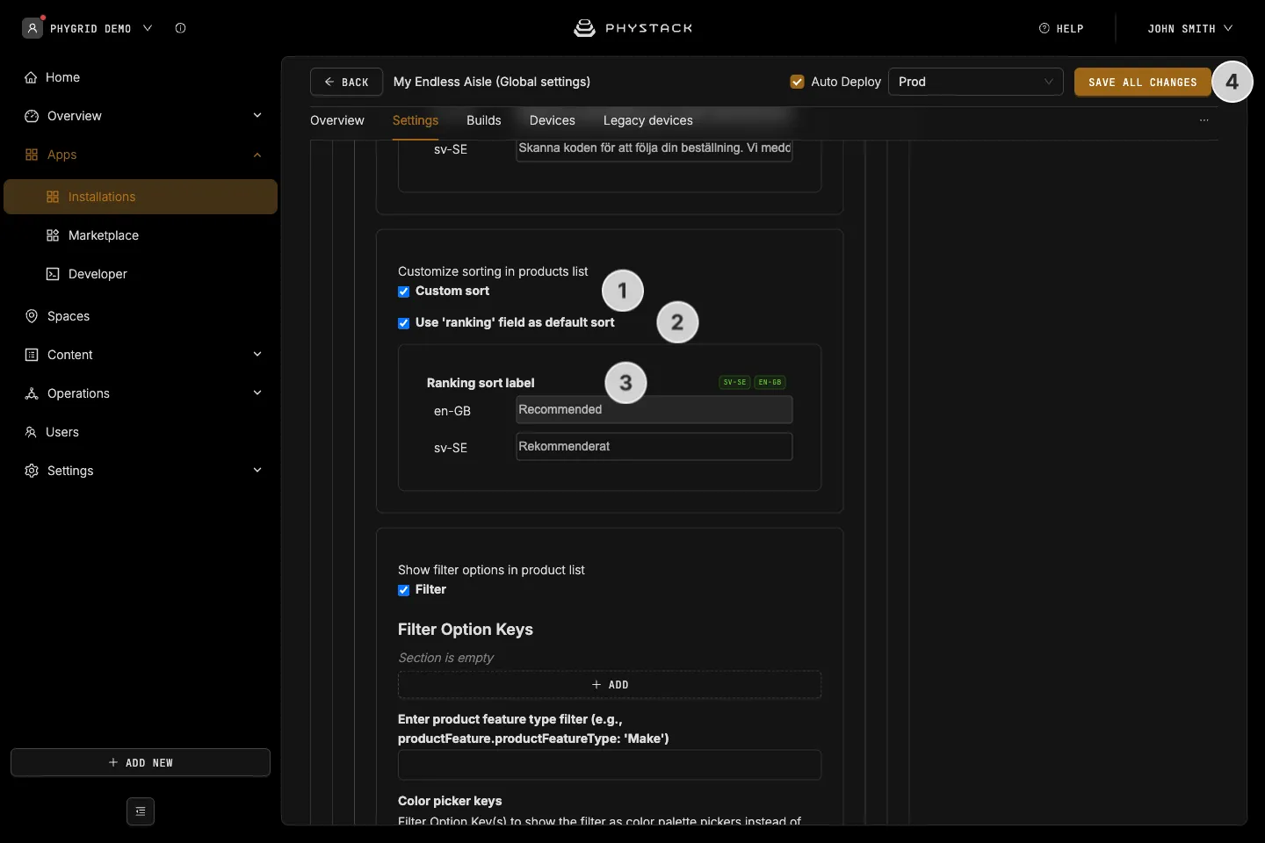Click the info icon beside Phygrid Demo
Viewport: 1265px width, 843px height.
180,28
